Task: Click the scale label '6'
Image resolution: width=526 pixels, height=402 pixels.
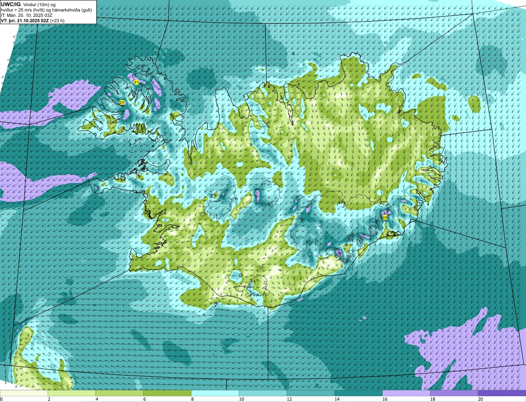Action: (x=144, y=399)
